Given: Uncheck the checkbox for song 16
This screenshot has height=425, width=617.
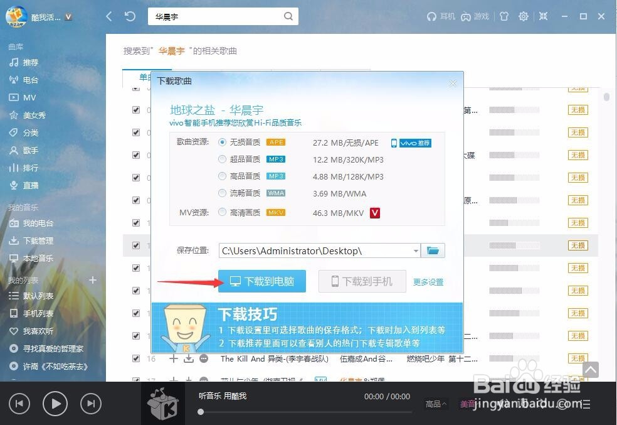Looking at the screenshot, I should click(x=135, y=358).
